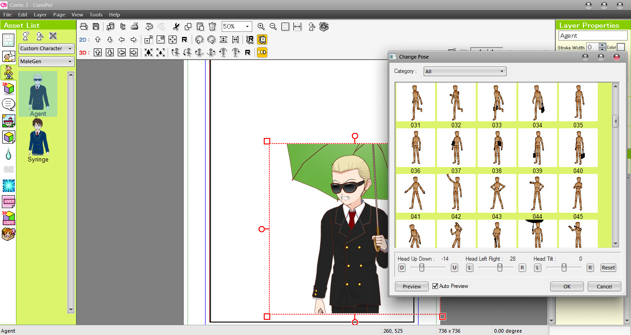Click the Paste icon in the toolbar

(x=200, y=26)
